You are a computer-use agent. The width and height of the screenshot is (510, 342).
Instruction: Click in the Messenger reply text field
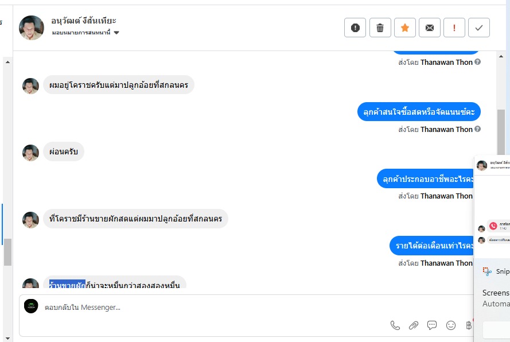click(x=201, y=308)
